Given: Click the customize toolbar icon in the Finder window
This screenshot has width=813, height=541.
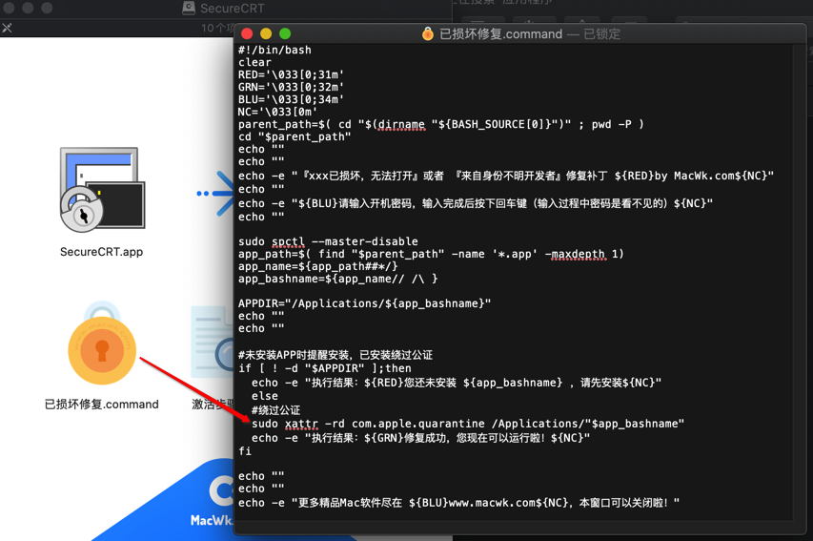Looking at the screenshot, I should [7, 28].
